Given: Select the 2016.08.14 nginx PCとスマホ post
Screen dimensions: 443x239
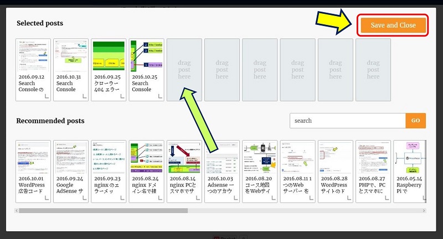Looking at the screenshot, I should (184, 172).
